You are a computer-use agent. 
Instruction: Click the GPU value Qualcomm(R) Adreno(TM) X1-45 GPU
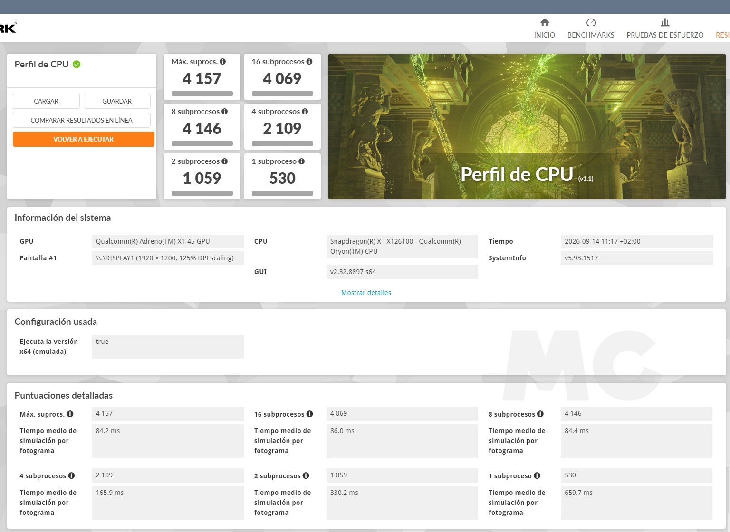point(168,241)
